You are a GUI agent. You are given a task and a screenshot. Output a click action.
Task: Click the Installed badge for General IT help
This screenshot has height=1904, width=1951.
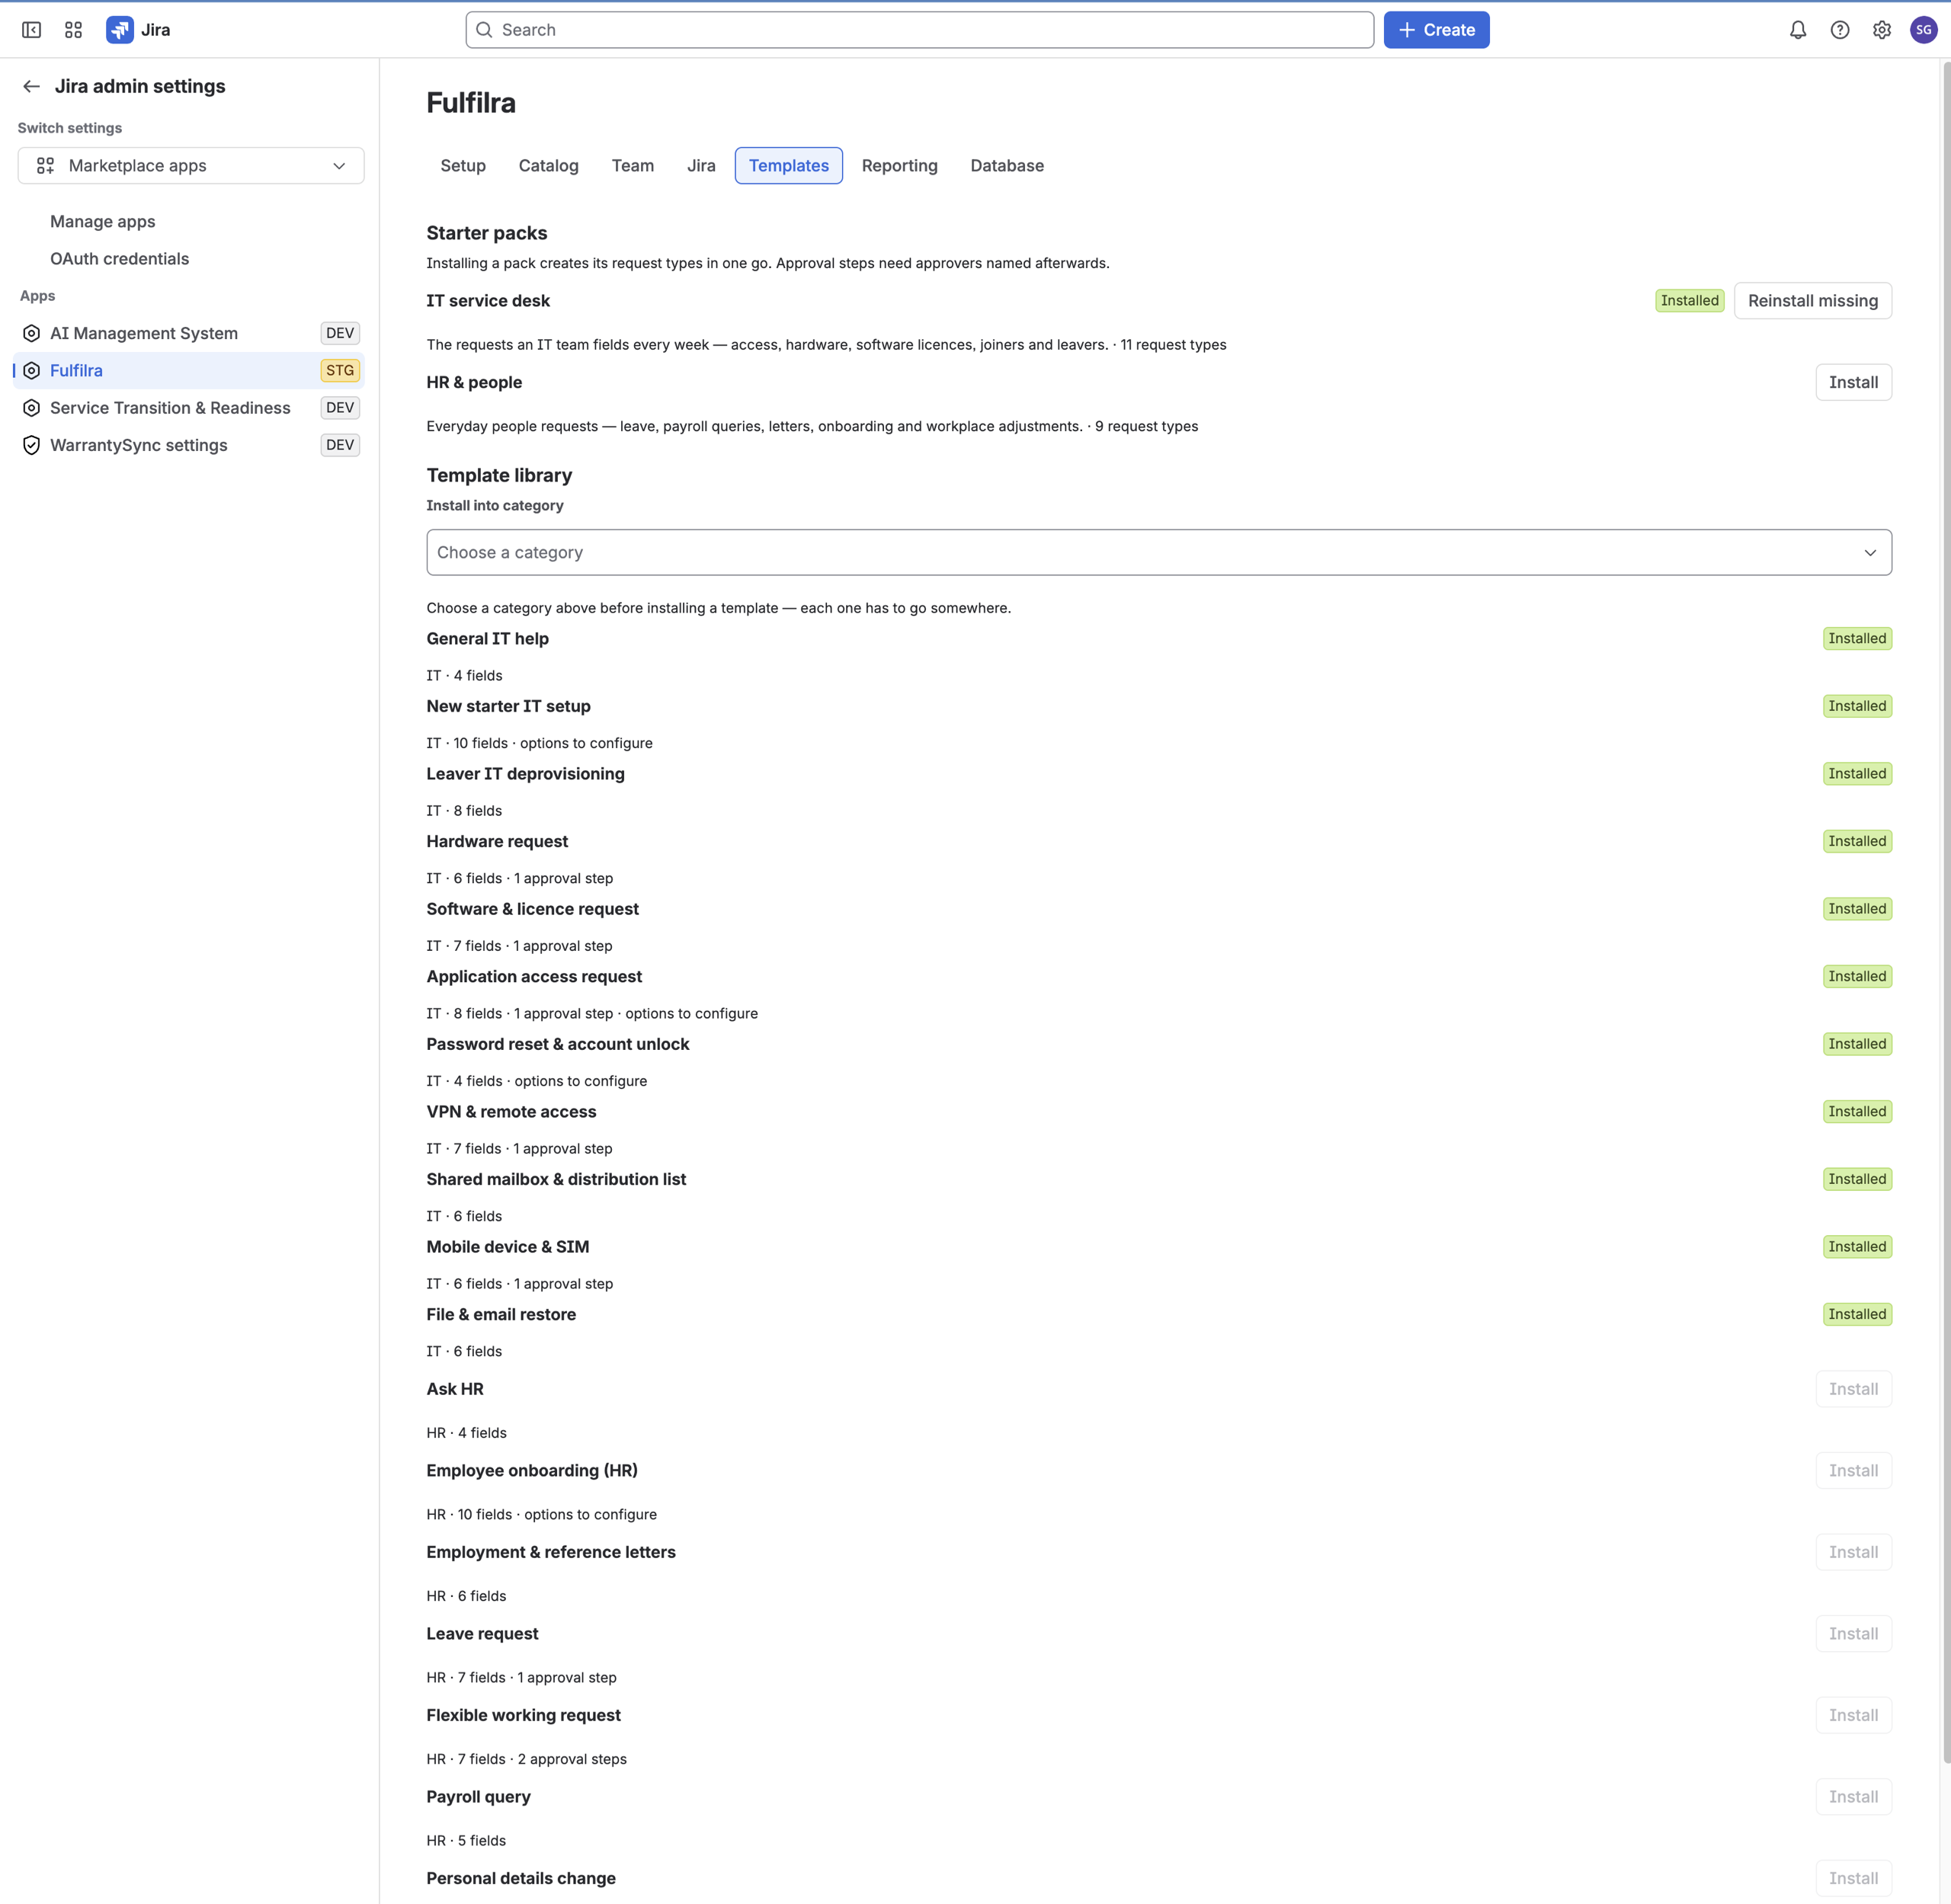pyautogui.click(x=1857, y=639)
